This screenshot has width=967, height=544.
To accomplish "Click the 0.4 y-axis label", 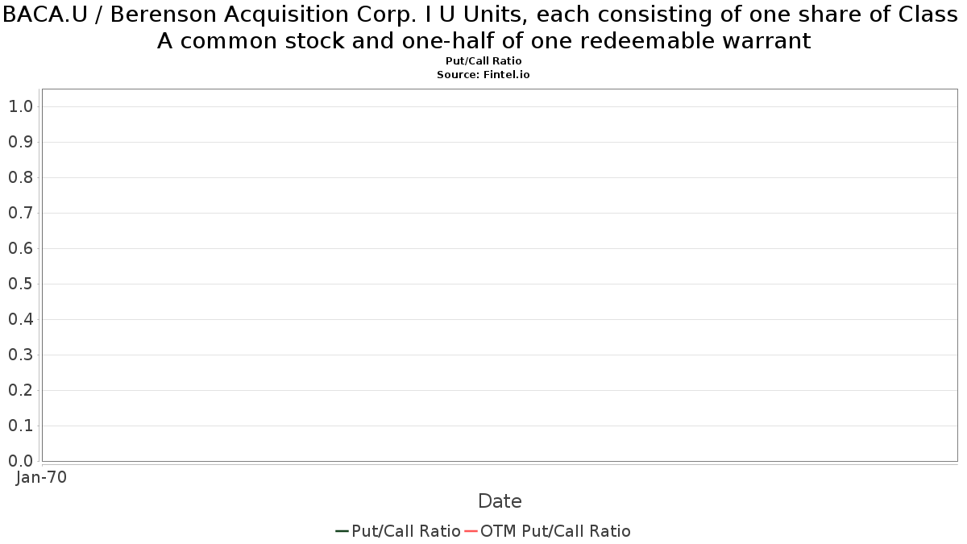I will [20, 319].
